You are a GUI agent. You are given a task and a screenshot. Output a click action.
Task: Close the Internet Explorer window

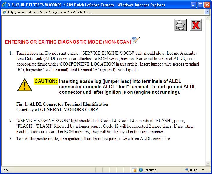[x=207, y=5]
